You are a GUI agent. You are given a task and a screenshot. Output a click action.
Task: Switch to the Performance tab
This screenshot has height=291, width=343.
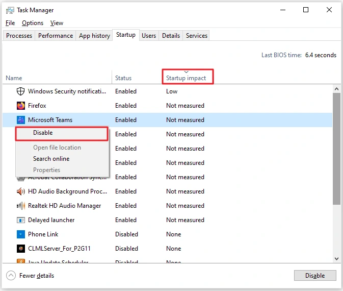pyautogui.click(x=56, y=36)
